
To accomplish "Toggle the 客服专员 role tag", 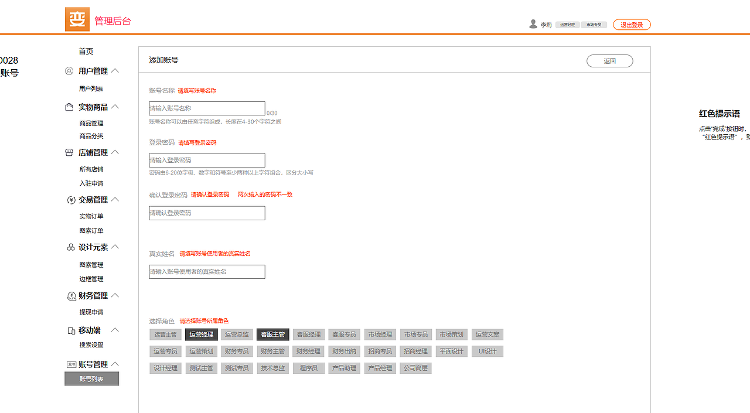I will click(x=345, y=335).
